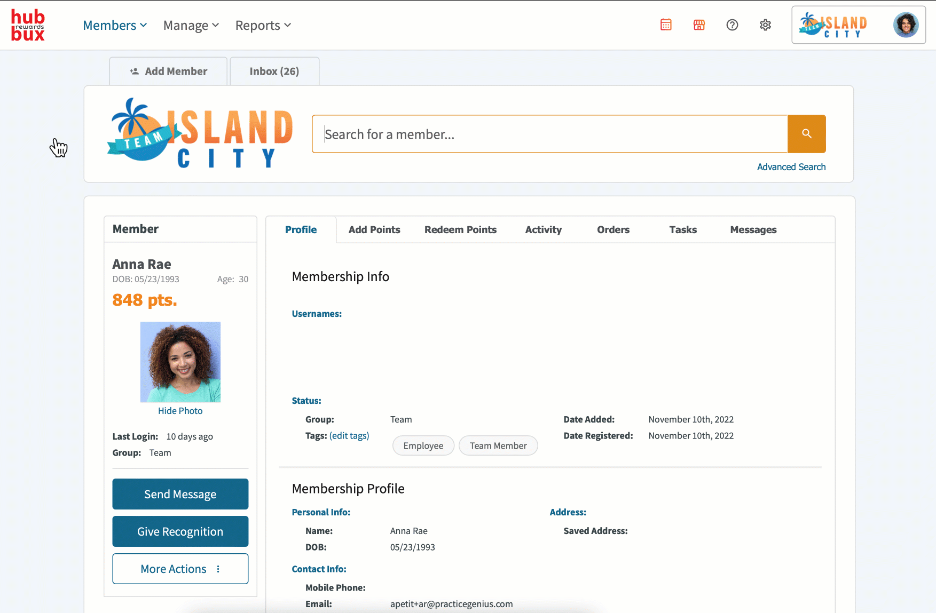Click the storefront icon in header

click(x=699, y=25)
